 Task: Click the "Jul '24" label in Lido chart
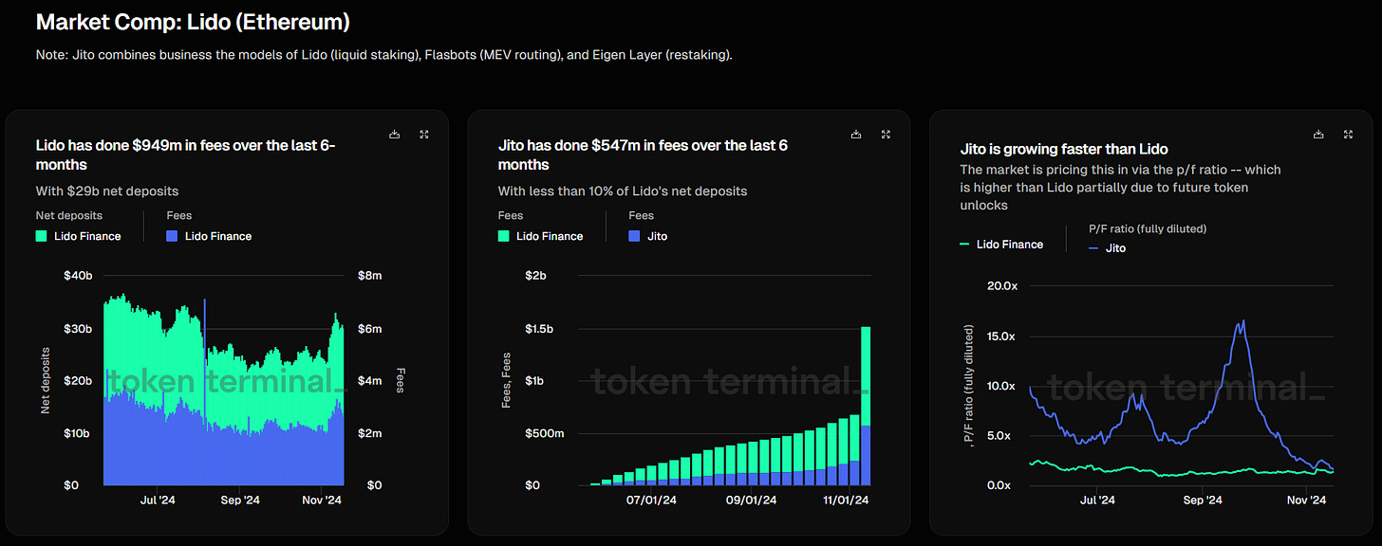click(x=156, y=500)
